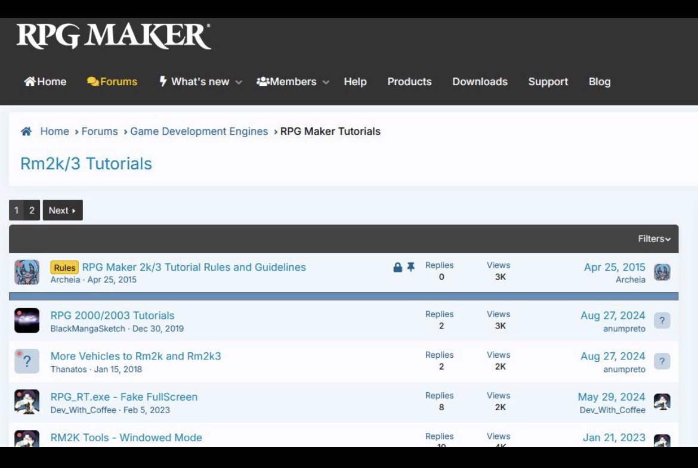Open RPG_RT.exe - Fake FullScreen thread
Image resolution: width=698 pixels, height=468 pixels.
point(123,397)
